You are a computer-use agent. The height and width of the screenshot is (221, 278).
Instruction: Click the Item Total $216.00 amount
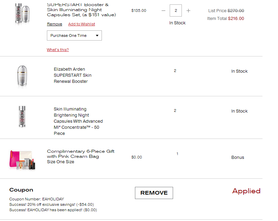coord(236,19)
